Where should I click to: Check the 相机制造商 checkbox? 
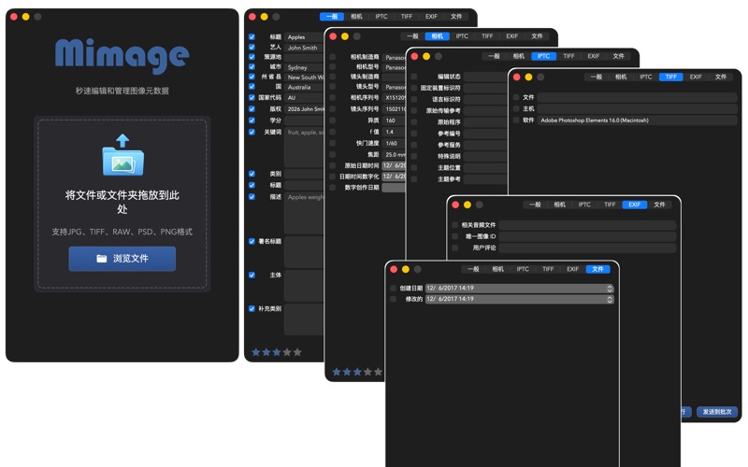[x=333, y=57]
